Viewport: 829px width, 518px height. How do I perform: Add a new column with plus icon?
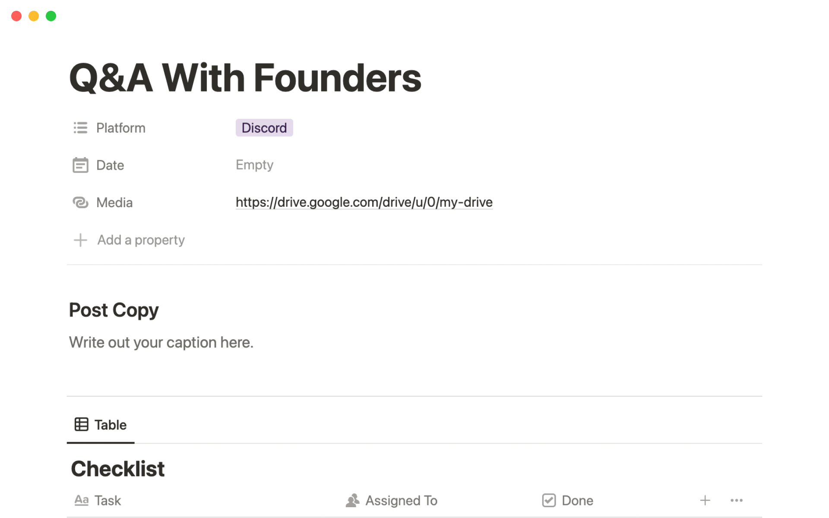click(x=705, y=500)
